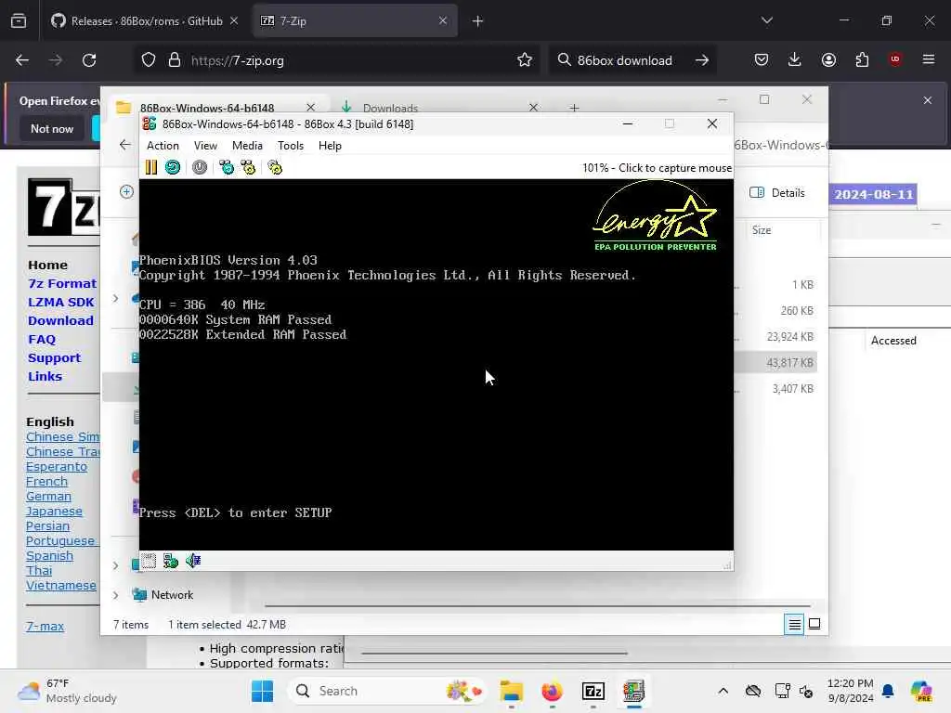The image size is (951, 713).
Task: Submit the 86box download search arrow
Action: click(x=702, y=60)
